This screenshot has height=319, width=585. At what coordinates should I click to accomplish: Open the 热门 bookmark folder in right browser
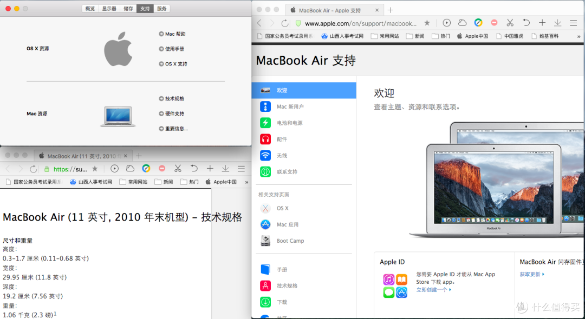tap(441, 36)
